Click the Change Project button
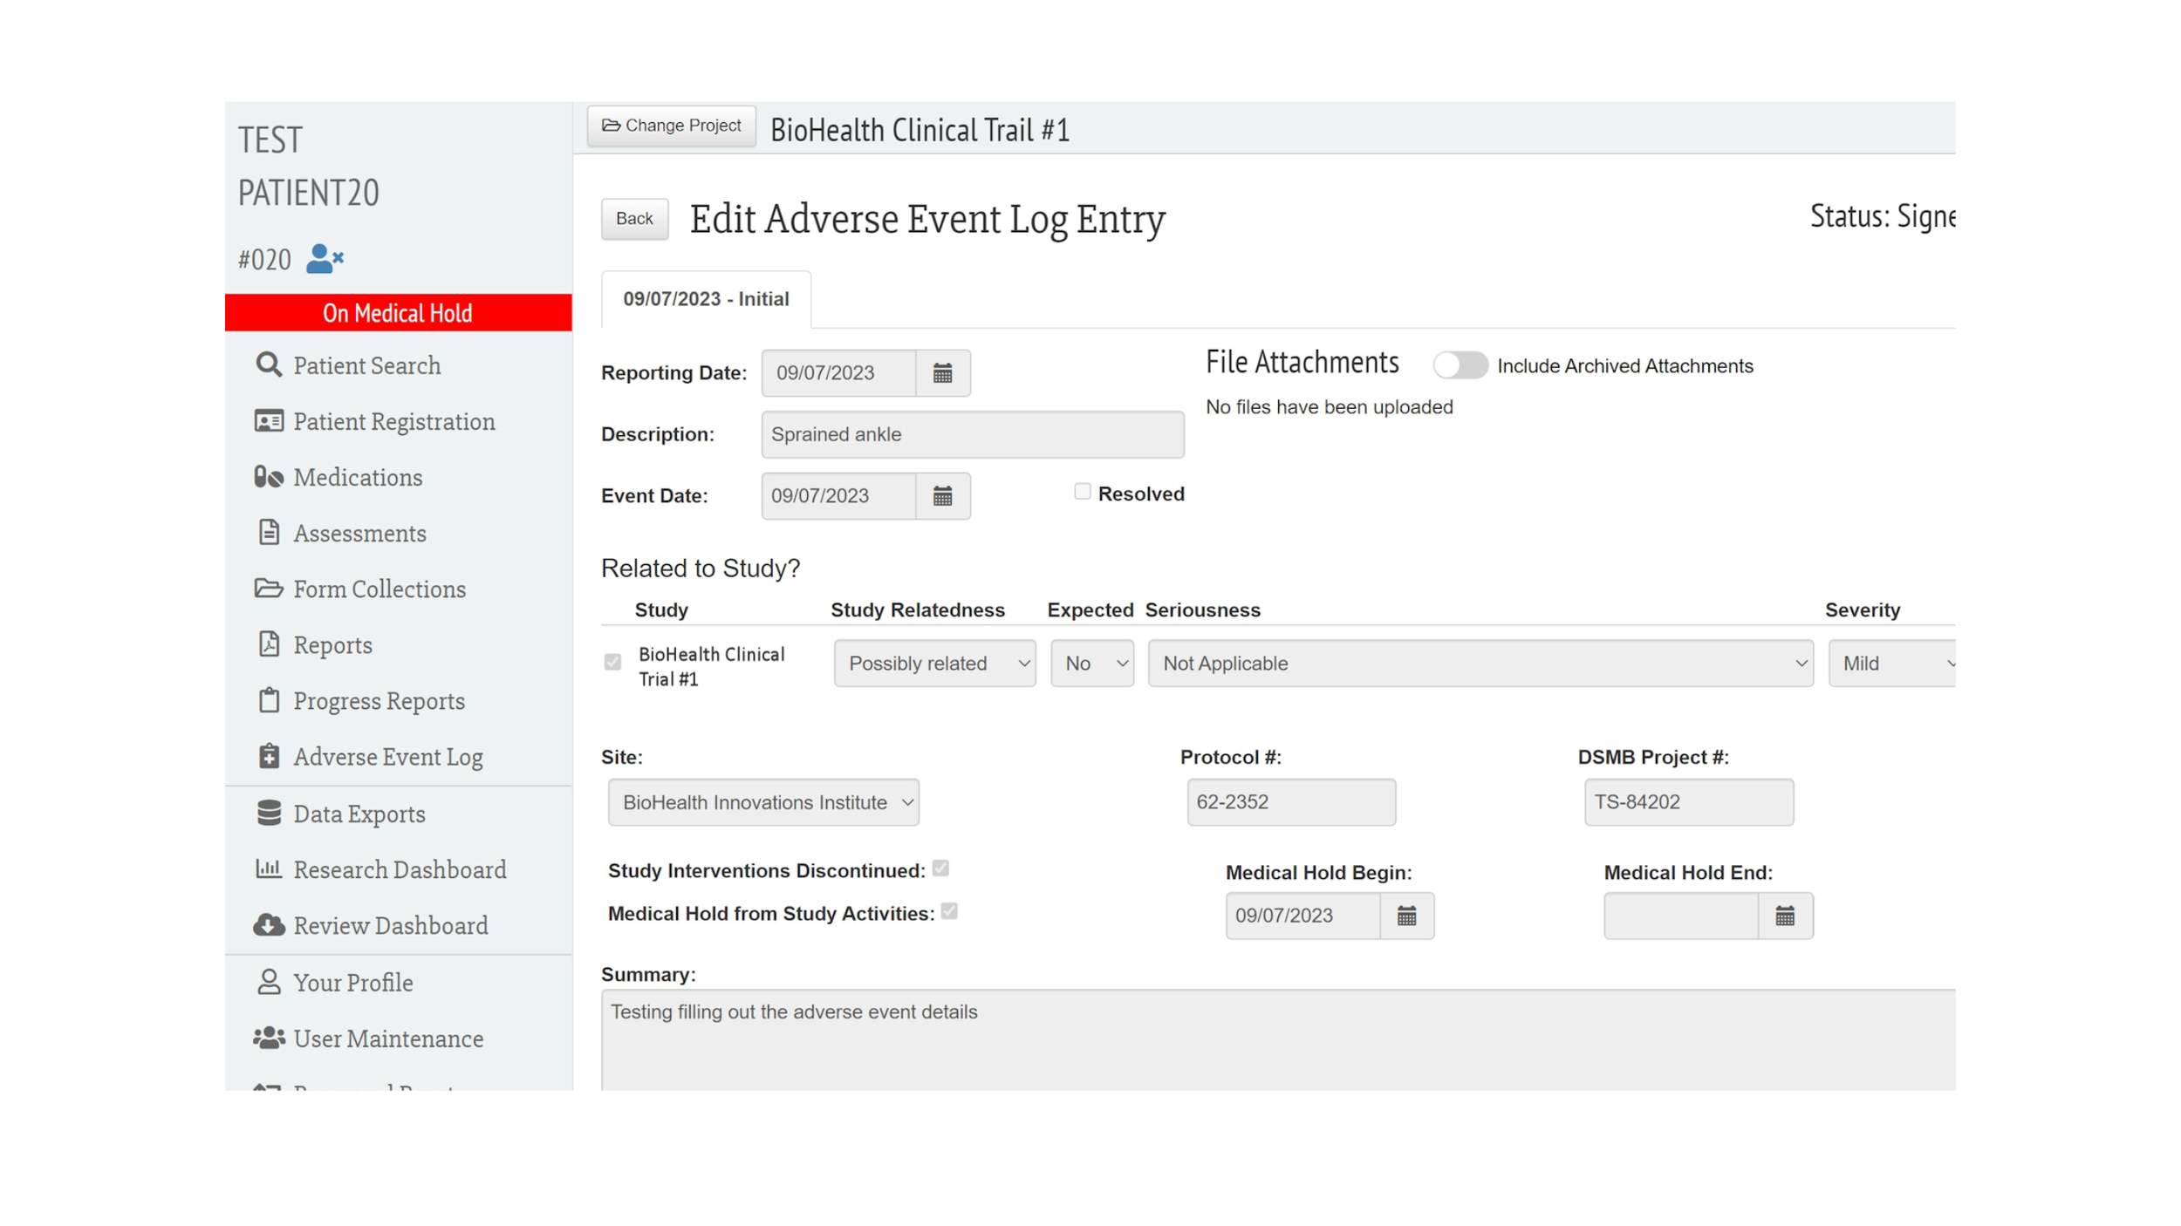 point(671,126)
